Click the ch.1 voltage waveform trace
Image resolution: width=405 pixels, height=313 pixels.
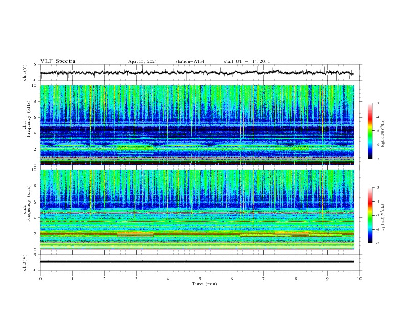[197, 73]
